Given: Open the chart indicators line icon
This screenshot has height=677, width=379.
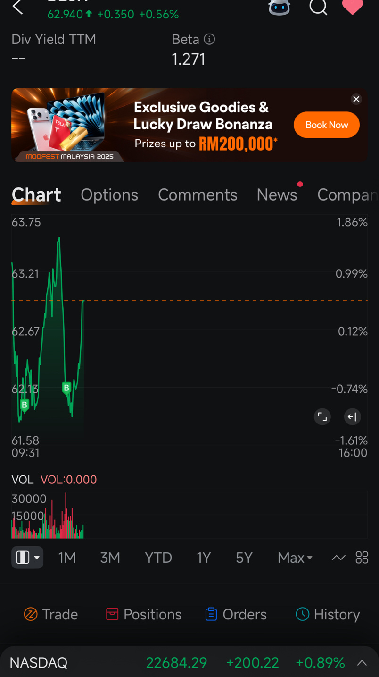Looking at the screenshot, I should pyautogui.click(x=338, y=558).
